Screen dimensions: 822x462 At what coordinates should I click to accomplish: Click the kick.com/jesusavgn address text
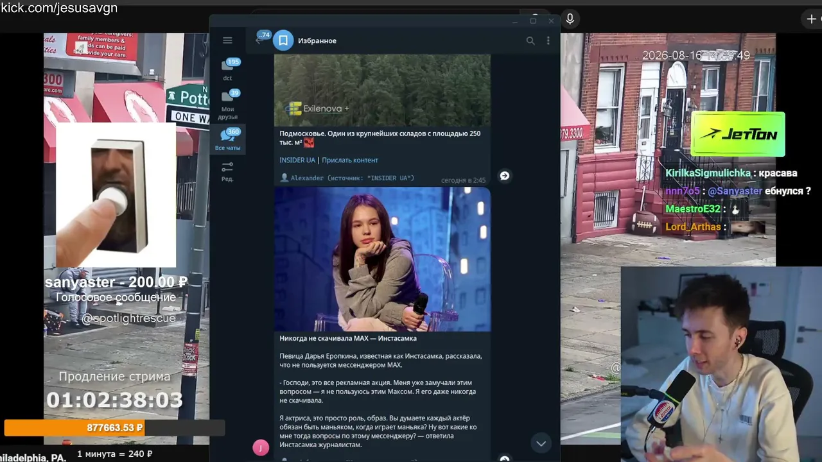[x=59, y=8]
